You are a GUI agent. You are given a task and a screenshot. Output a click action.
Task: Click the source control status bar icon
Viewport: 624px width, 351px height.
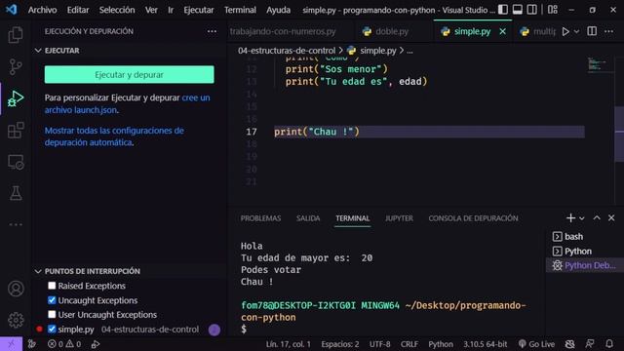[32, 344]
